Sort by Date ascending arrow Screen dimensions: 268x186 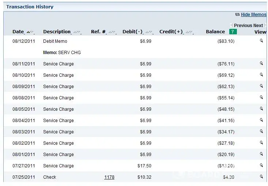(x=28, y=32)
